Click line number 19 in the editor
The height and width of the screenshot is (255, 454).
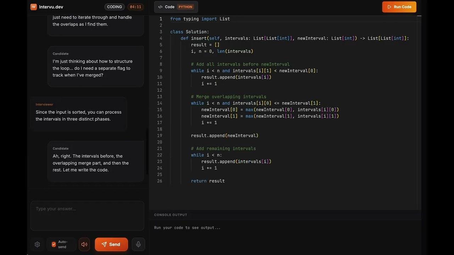click(x=160, y=135)
